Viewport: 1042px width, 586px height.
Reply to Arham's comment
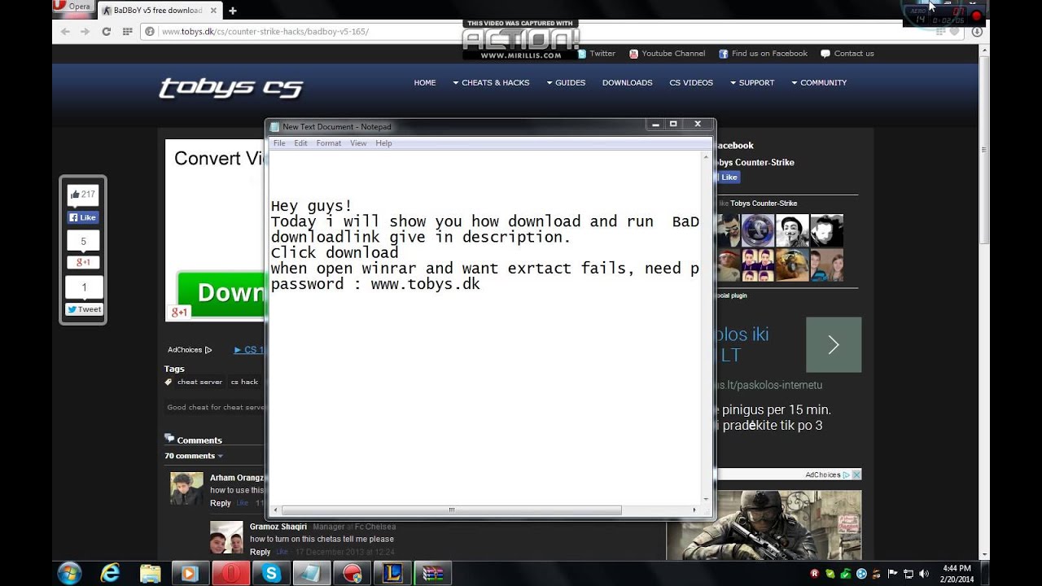click(221, 503)
